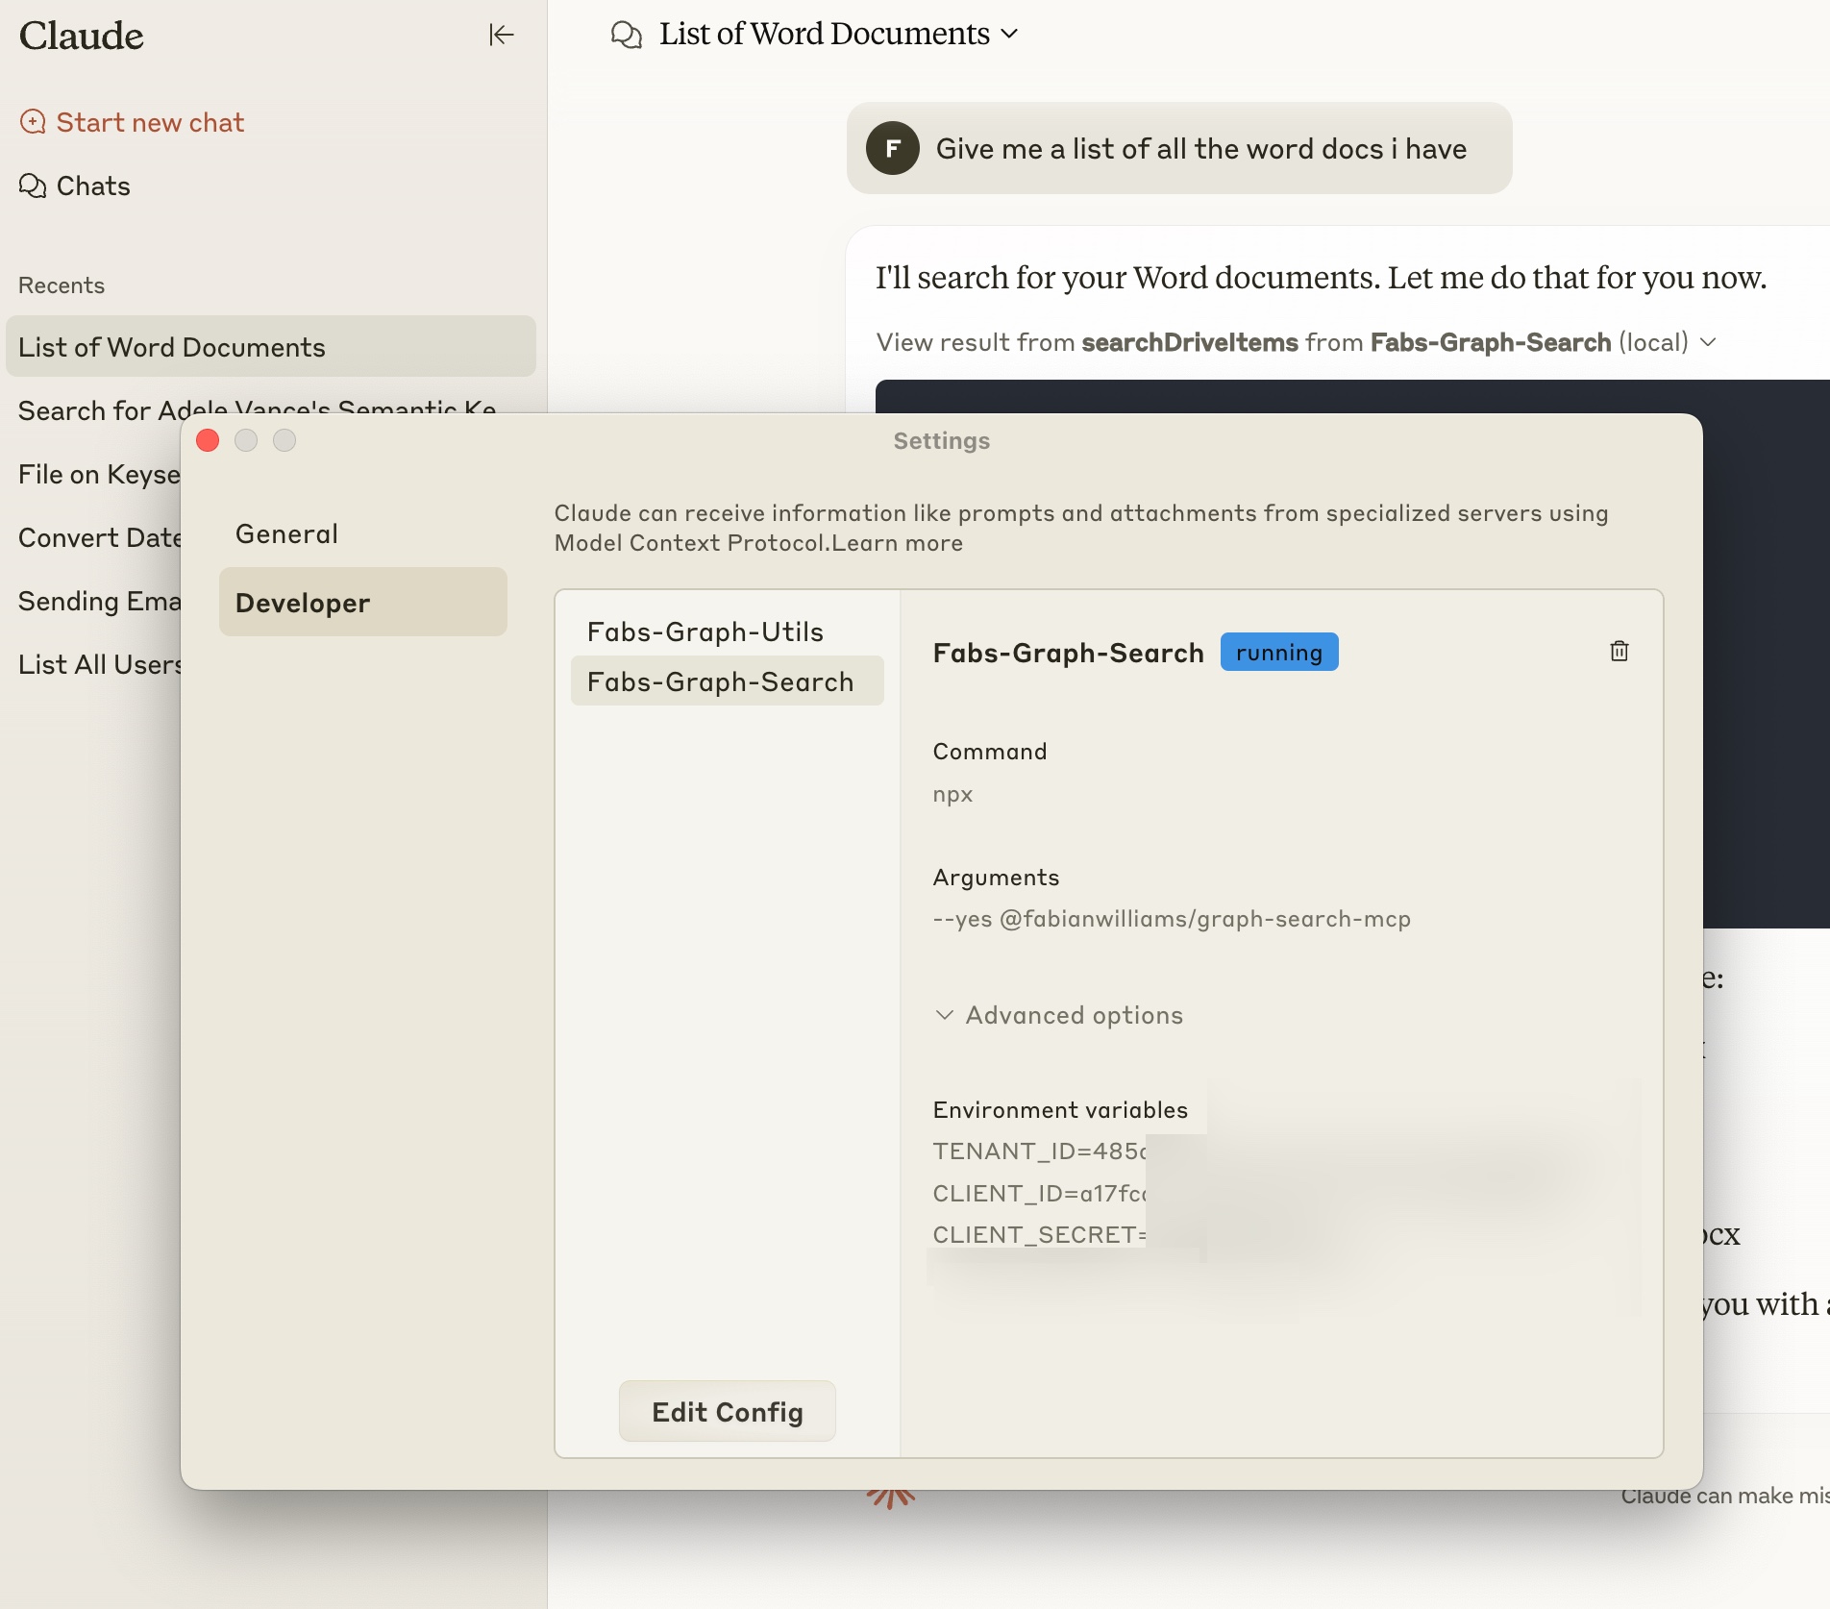Click the Environment variables TENANT_ID field
Viewport: 1830px width, 1609px height.
click(1039, 1151)
